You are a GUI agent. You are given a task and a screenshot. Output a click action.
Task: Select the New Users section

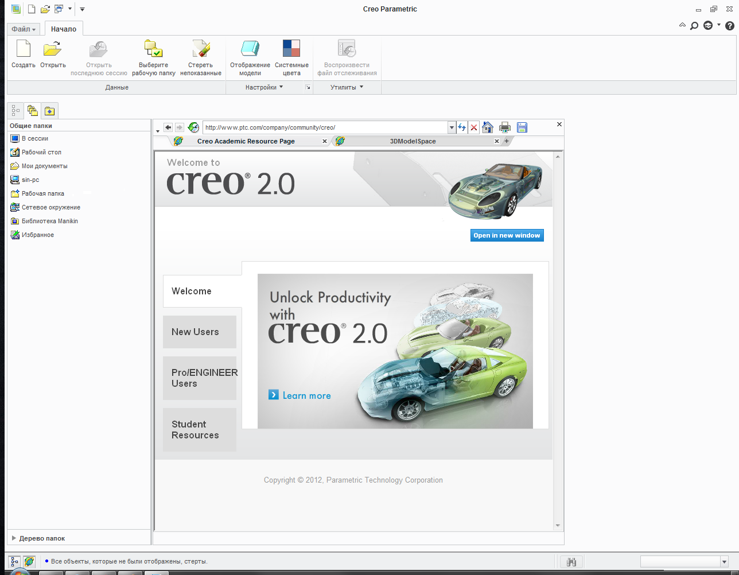200,332
